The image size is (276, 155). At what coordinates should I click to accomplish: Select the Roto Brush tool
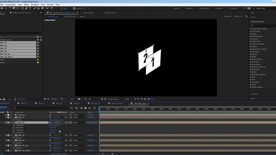(47, 8)
